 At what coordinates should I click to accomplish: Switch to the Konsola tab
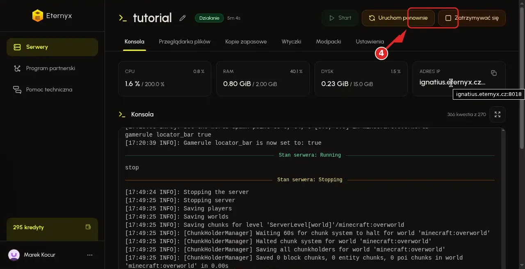click(x=135, y=42)
